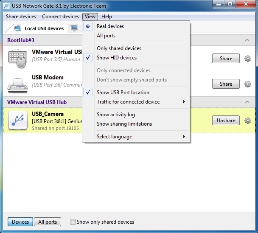Share the USB Modem device
The height and width of the screenshot is (233, 258).
[226, 84]
